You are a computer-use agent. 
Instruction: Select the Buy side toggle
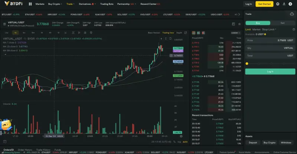[x=258, y=23]
